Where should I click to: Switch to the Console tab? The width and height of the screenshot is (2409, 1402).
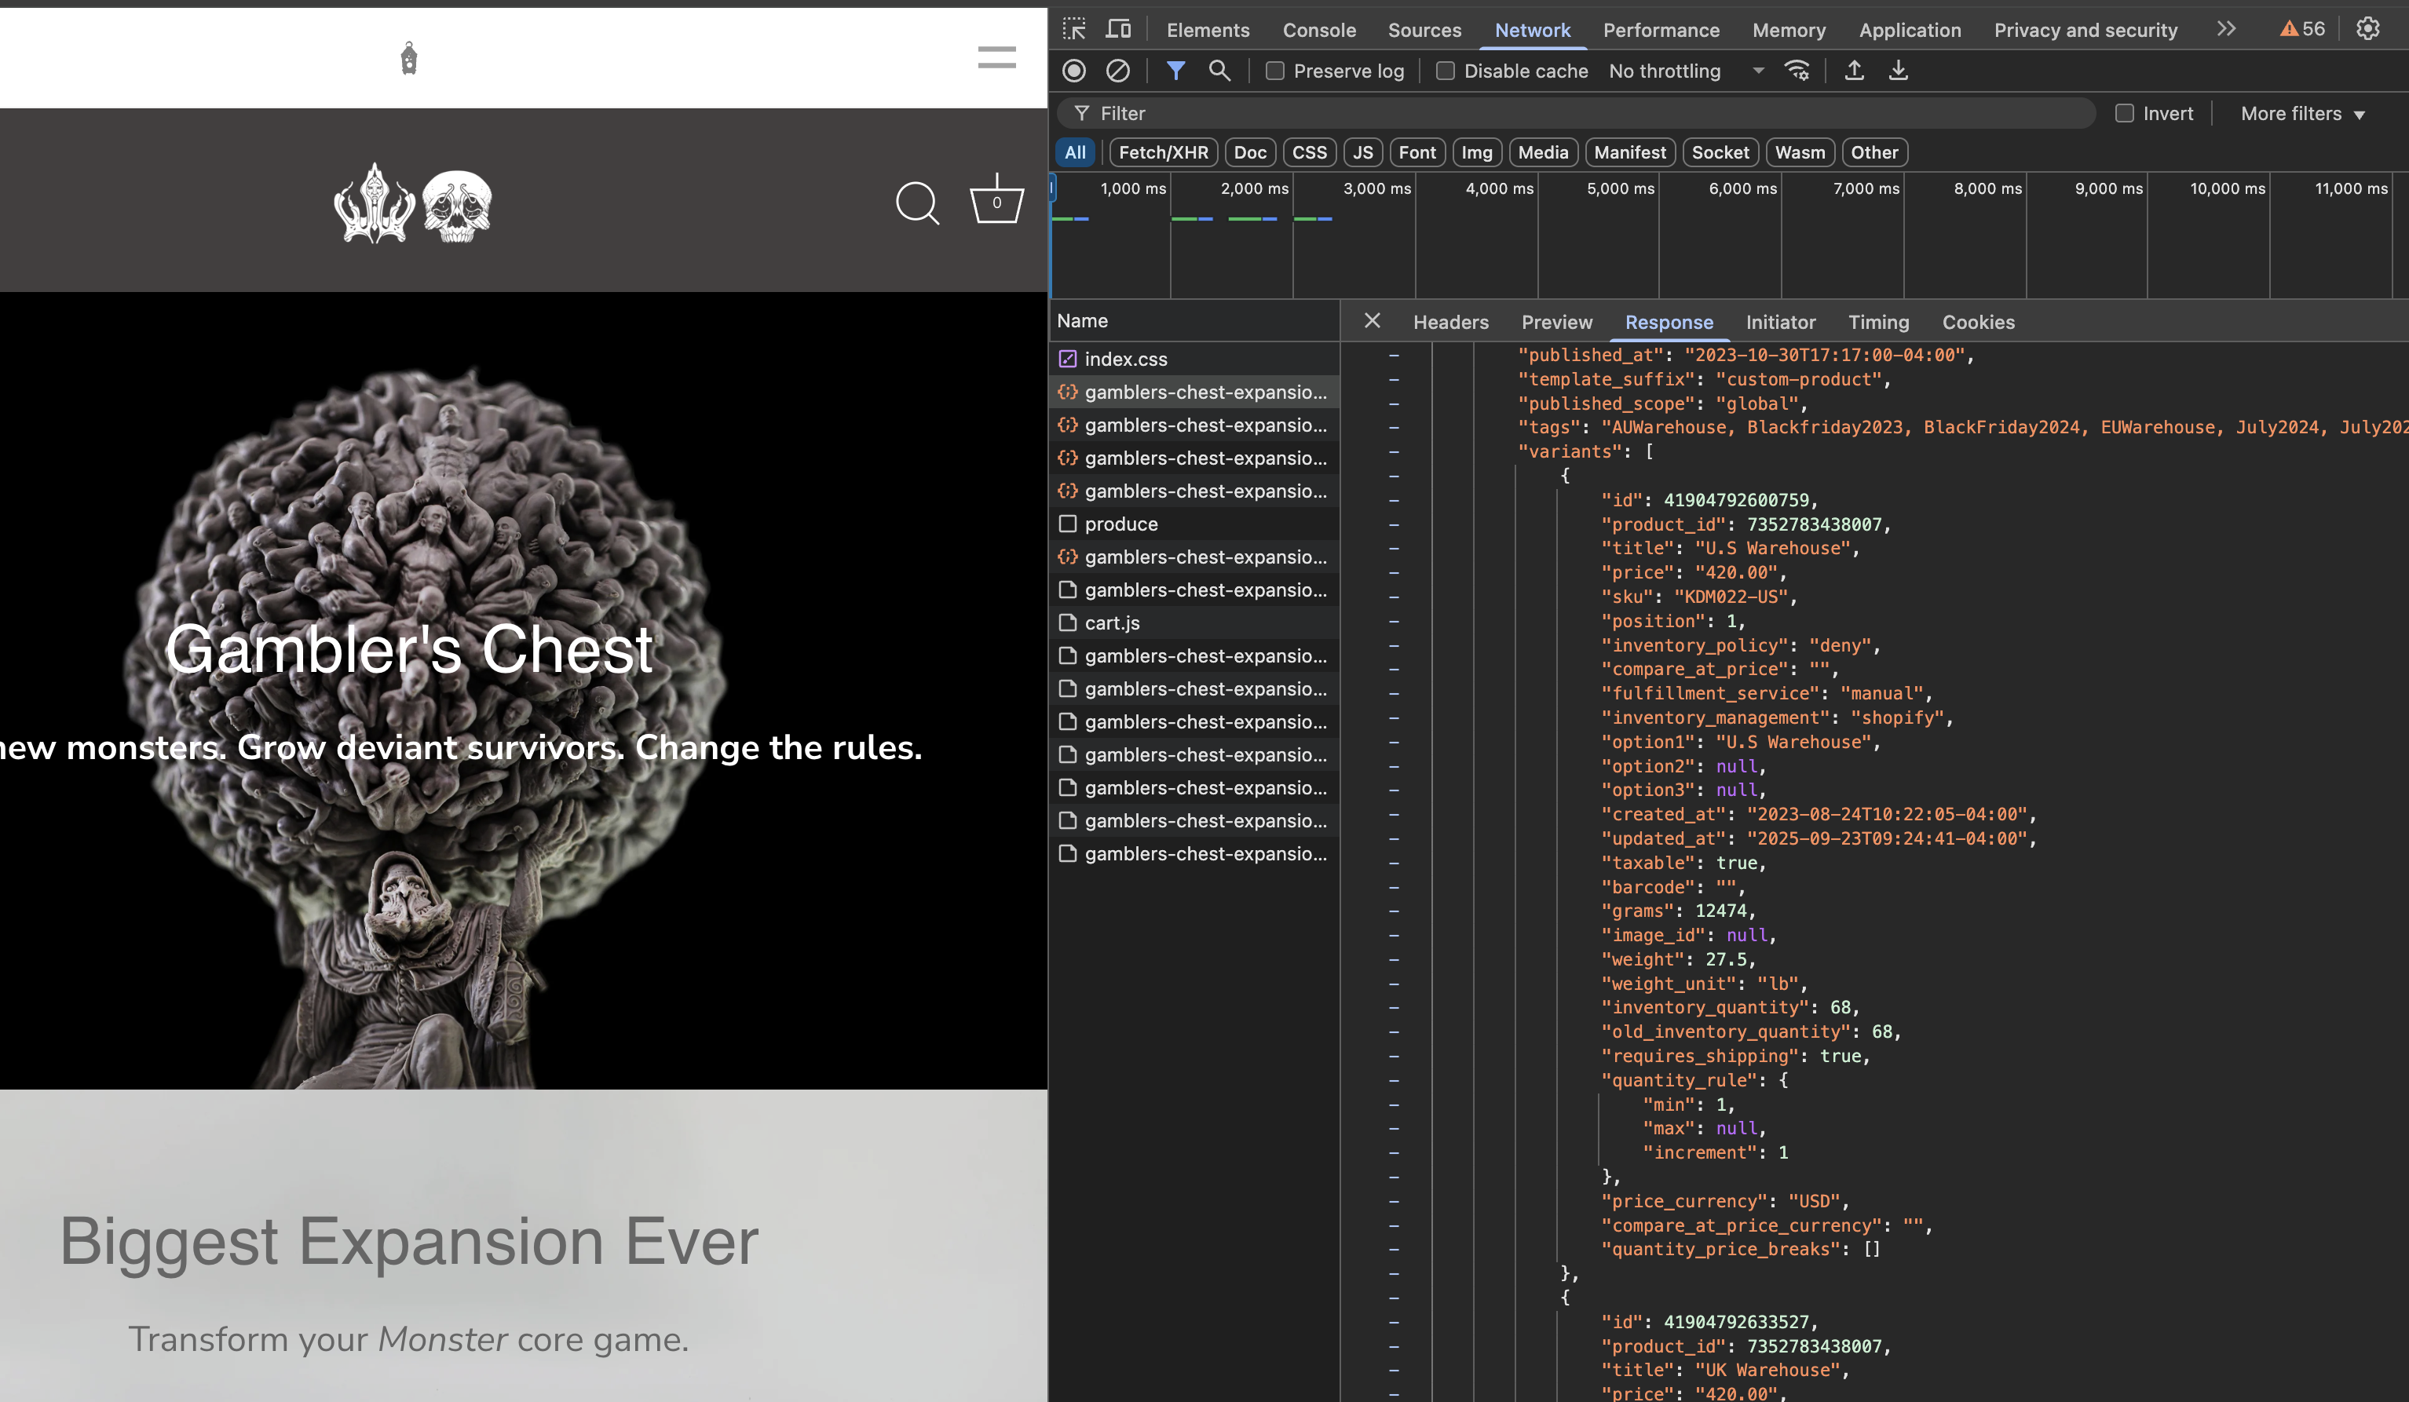pyautogui.click(x=1318, y=31)
